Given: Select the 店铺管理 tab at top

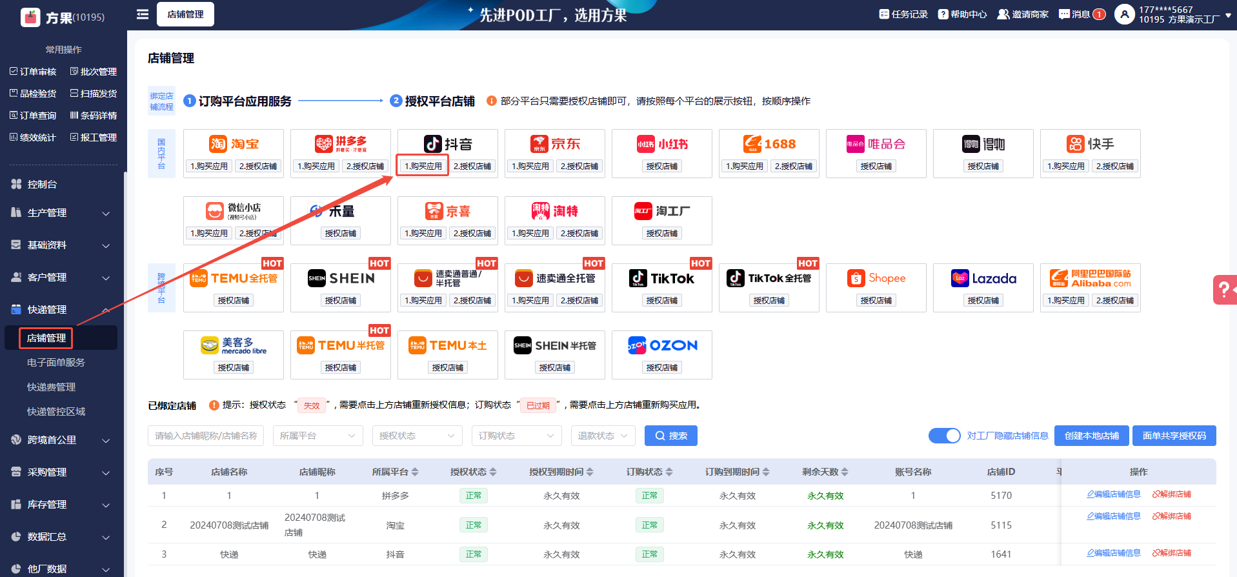Looking at the screenshot, I should [186, 14].
